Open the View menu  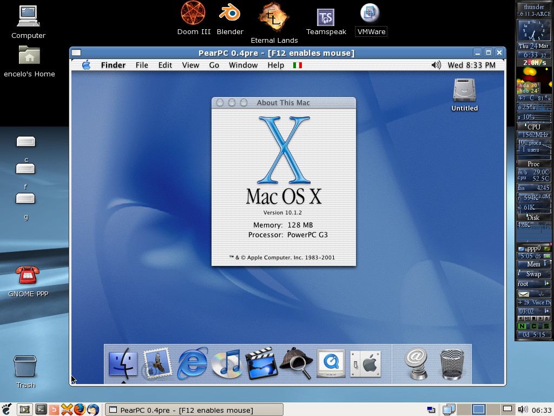click(x=190, y=65)
